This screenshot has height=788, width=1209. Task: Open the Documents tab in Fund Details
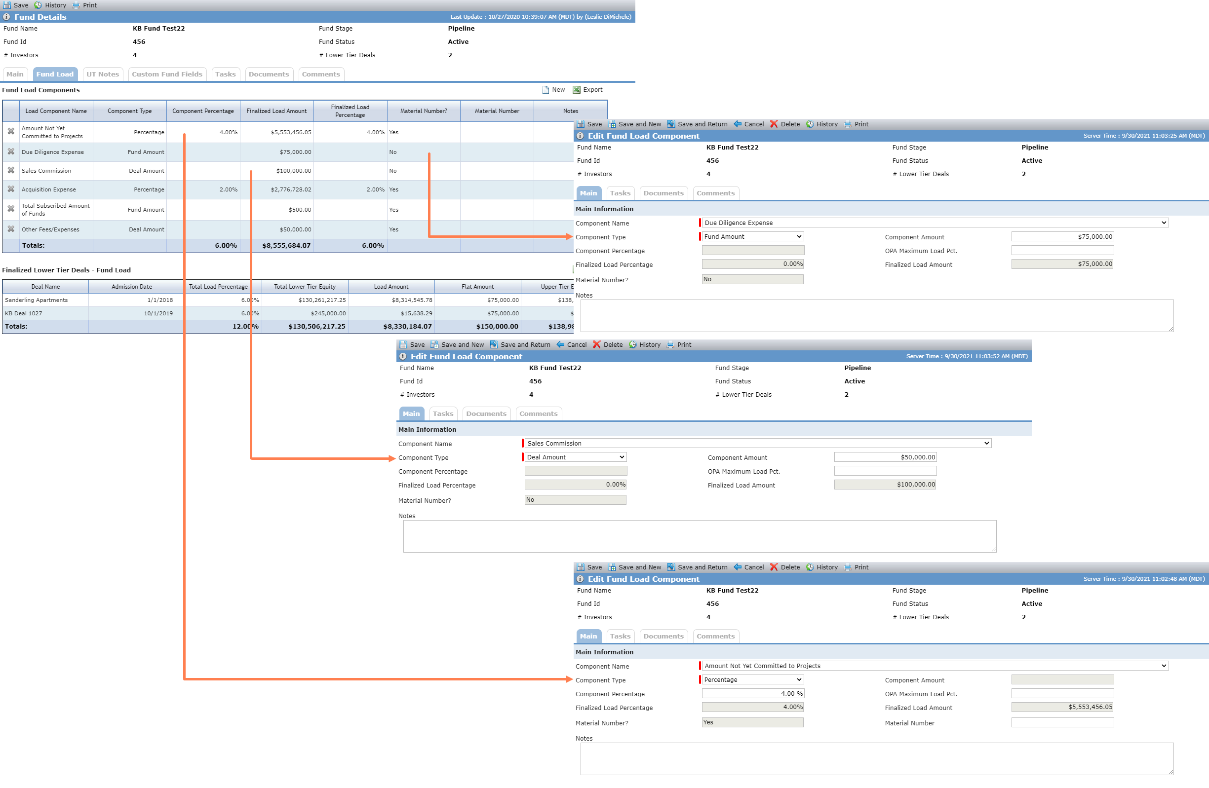269,74
